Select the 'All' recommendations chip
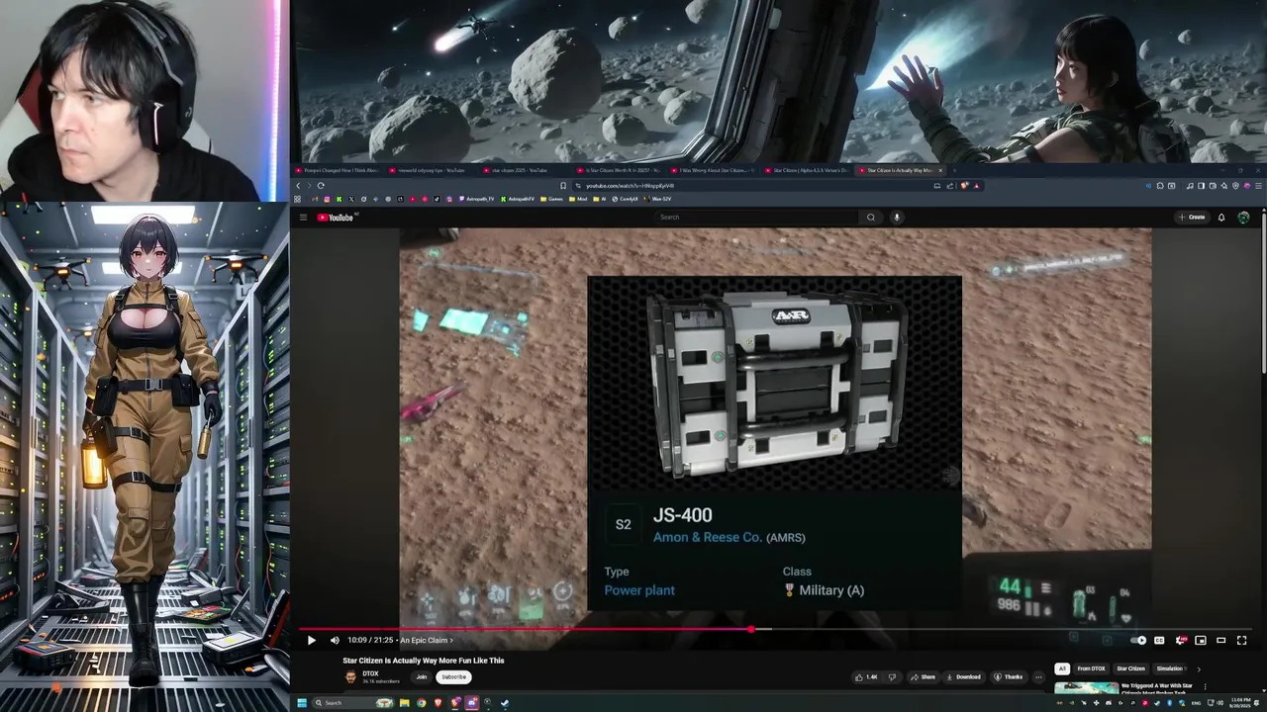This screenshot has width=1267, height=712. click(1062, 668)
